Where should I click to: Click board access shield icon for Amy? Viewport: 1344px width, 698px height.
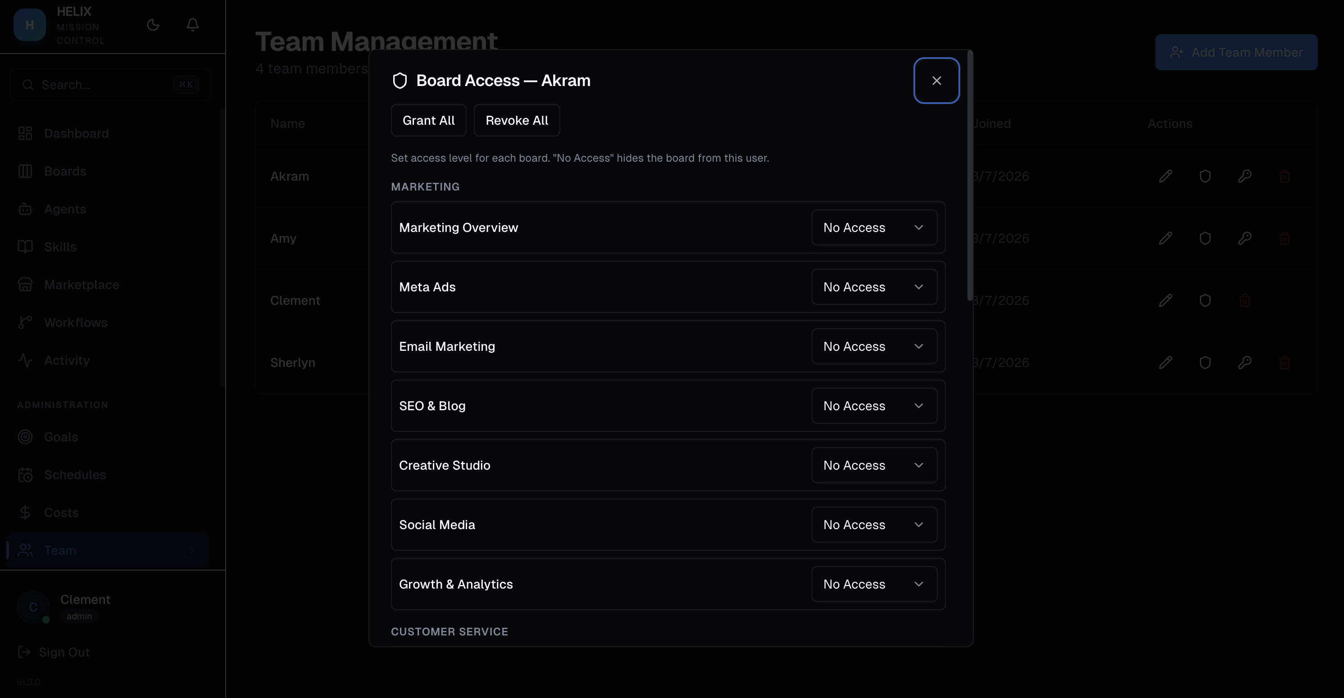[1205, 238]
